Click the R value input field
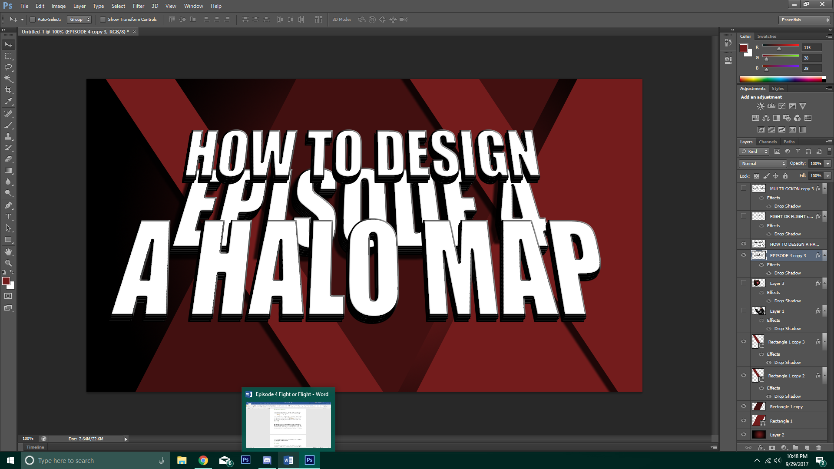The image size is (834, 469). 811,48
